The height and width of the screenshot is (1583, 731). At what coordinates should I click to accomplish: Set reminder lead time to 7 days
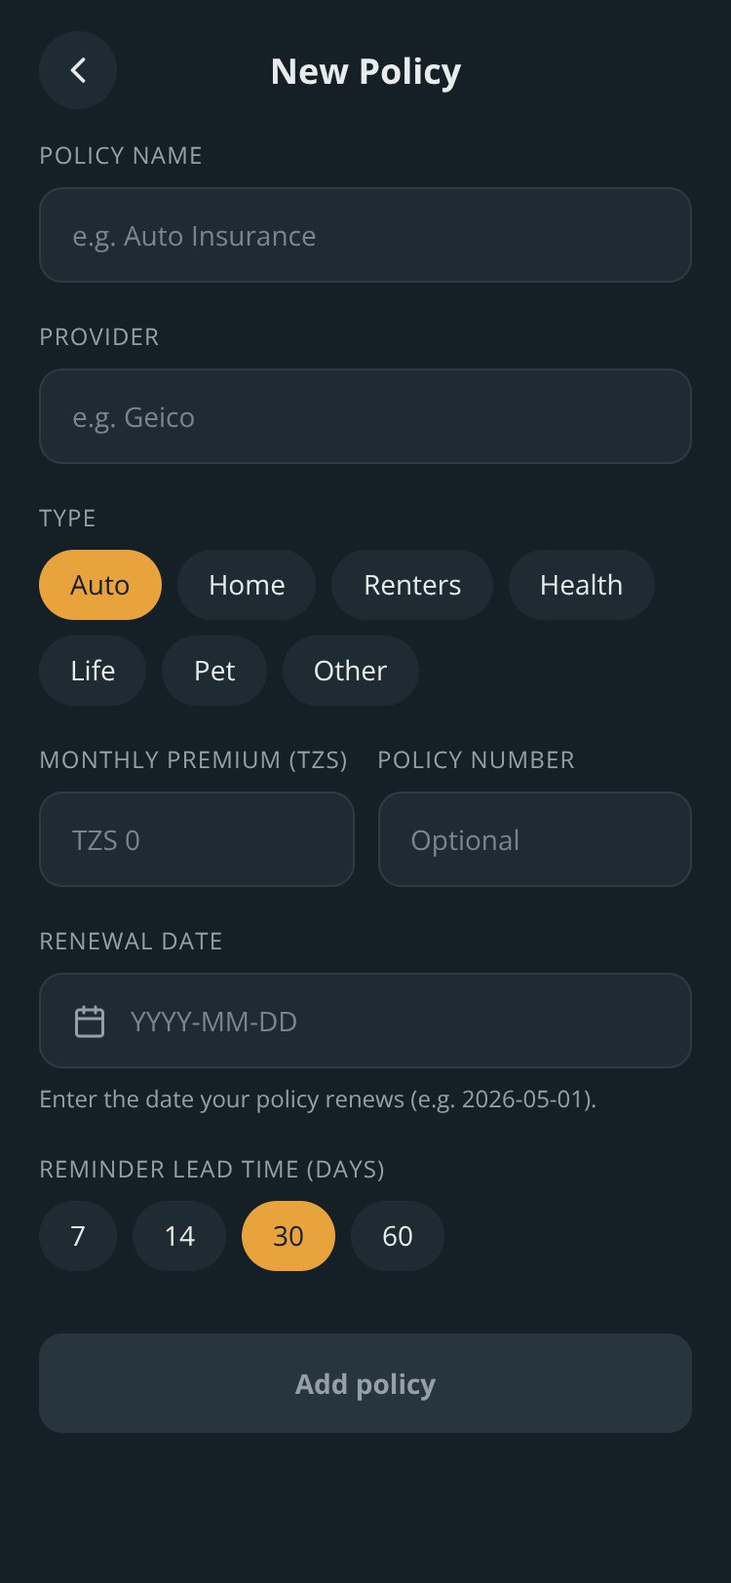coord(78,1236)
